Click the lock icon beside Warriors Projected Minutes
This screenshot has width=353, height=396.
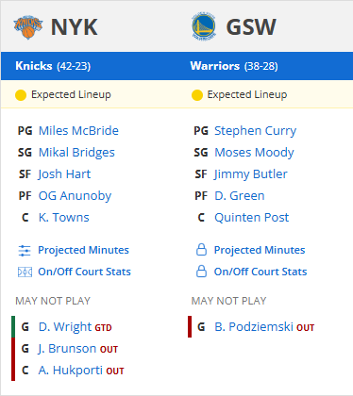click(x=201, y=250)
